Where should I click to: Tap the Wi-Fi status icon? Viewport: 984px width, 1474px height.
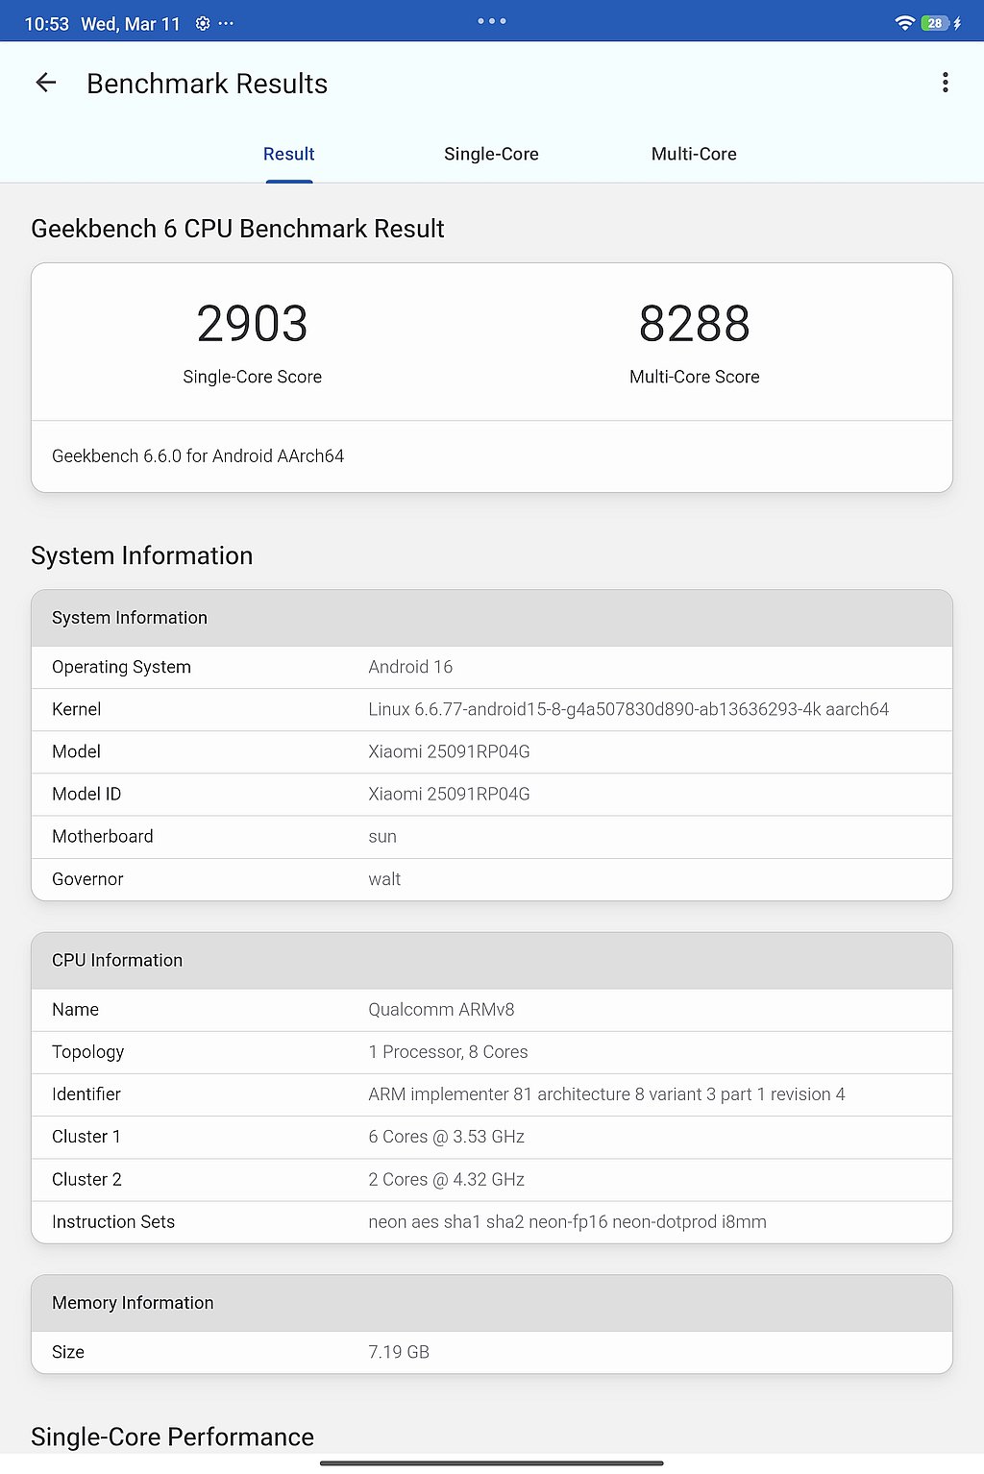(x=903, y=23)
